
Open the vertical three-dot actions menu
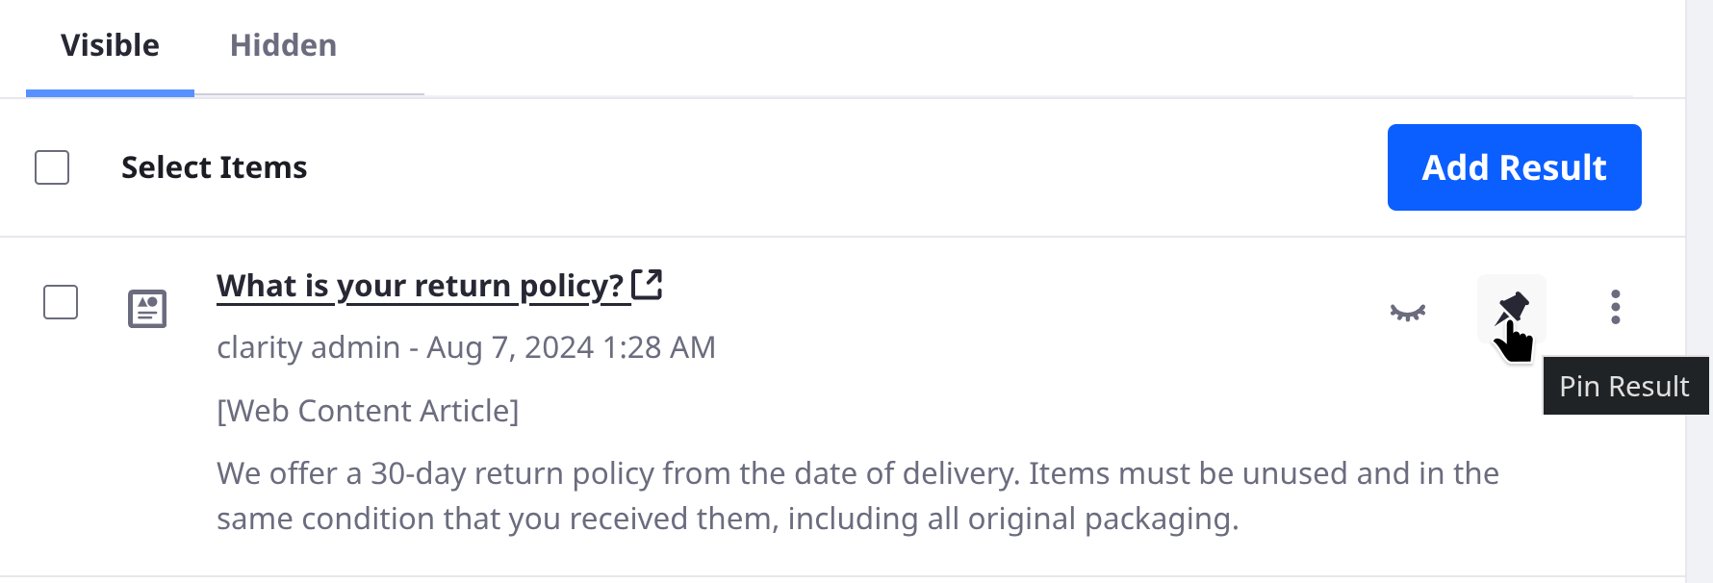coord(1616,307)
